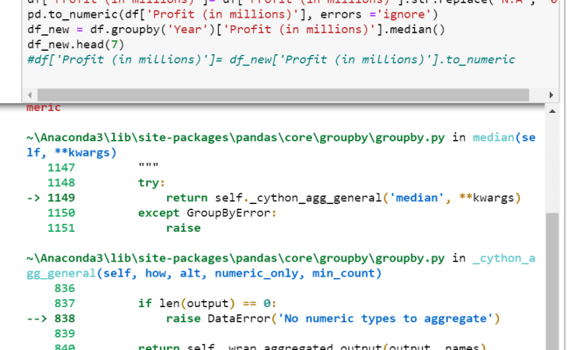Click the code cell's left scroll arrow
Image resolution: width=569 pixels, height=350 pixels.
tap(30, 95)
